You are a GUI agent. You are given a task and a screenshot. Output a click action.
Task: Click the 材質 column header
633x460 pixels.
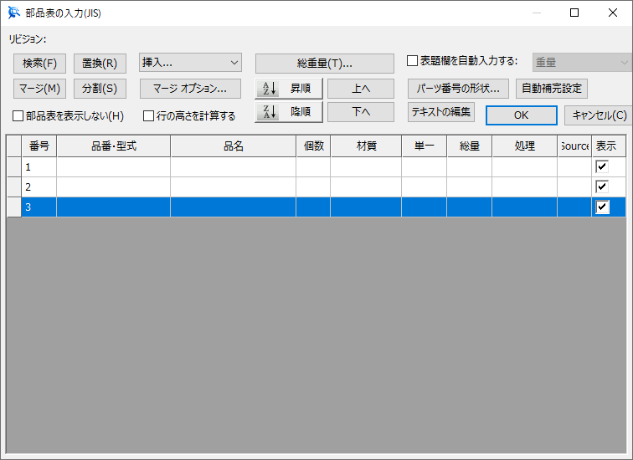366,146
